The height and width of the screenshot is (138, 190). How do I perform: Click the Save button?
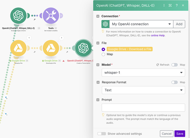[x=179, y=134]
